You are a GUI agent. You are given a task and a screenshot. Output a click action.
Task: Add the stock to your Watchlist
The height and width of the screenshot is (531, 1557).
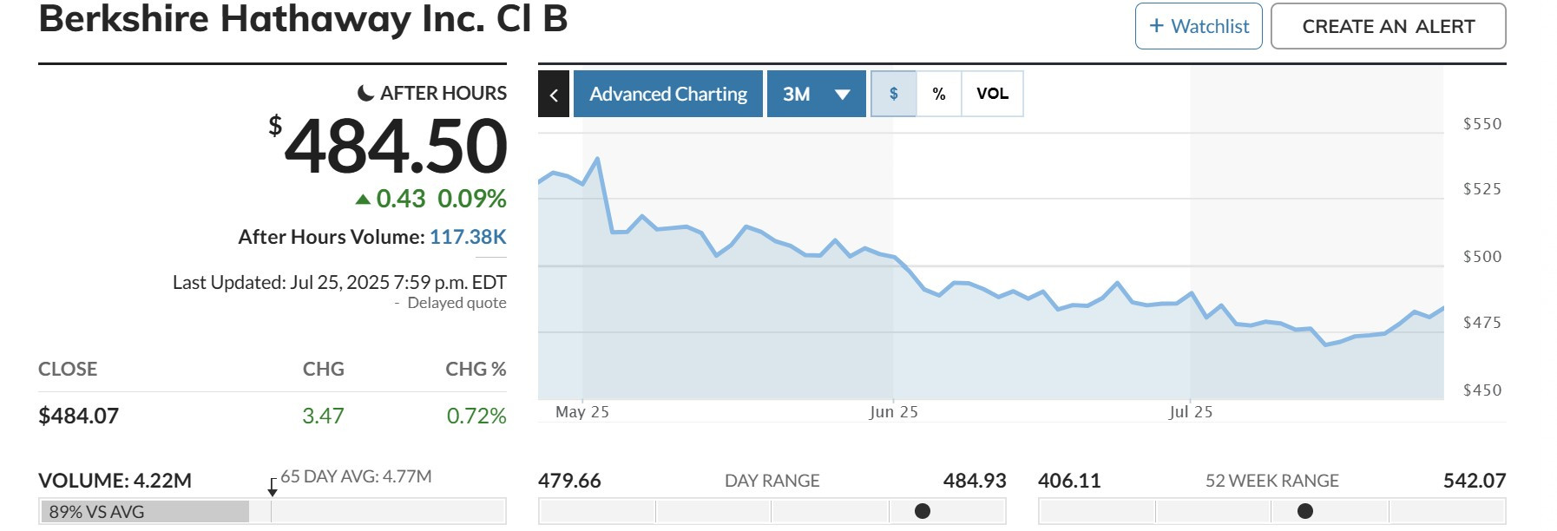coord(1199,26)
